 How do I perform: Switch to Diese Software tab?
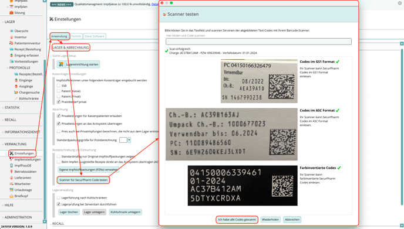tap(95, 36)
